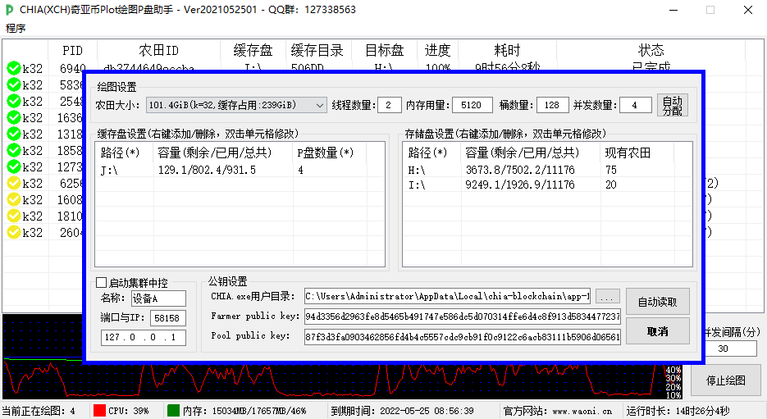The height and width of the screenshot is (419, 767).
Task: Click the green check icon for row 1858
Action: [x=14, y=151]
